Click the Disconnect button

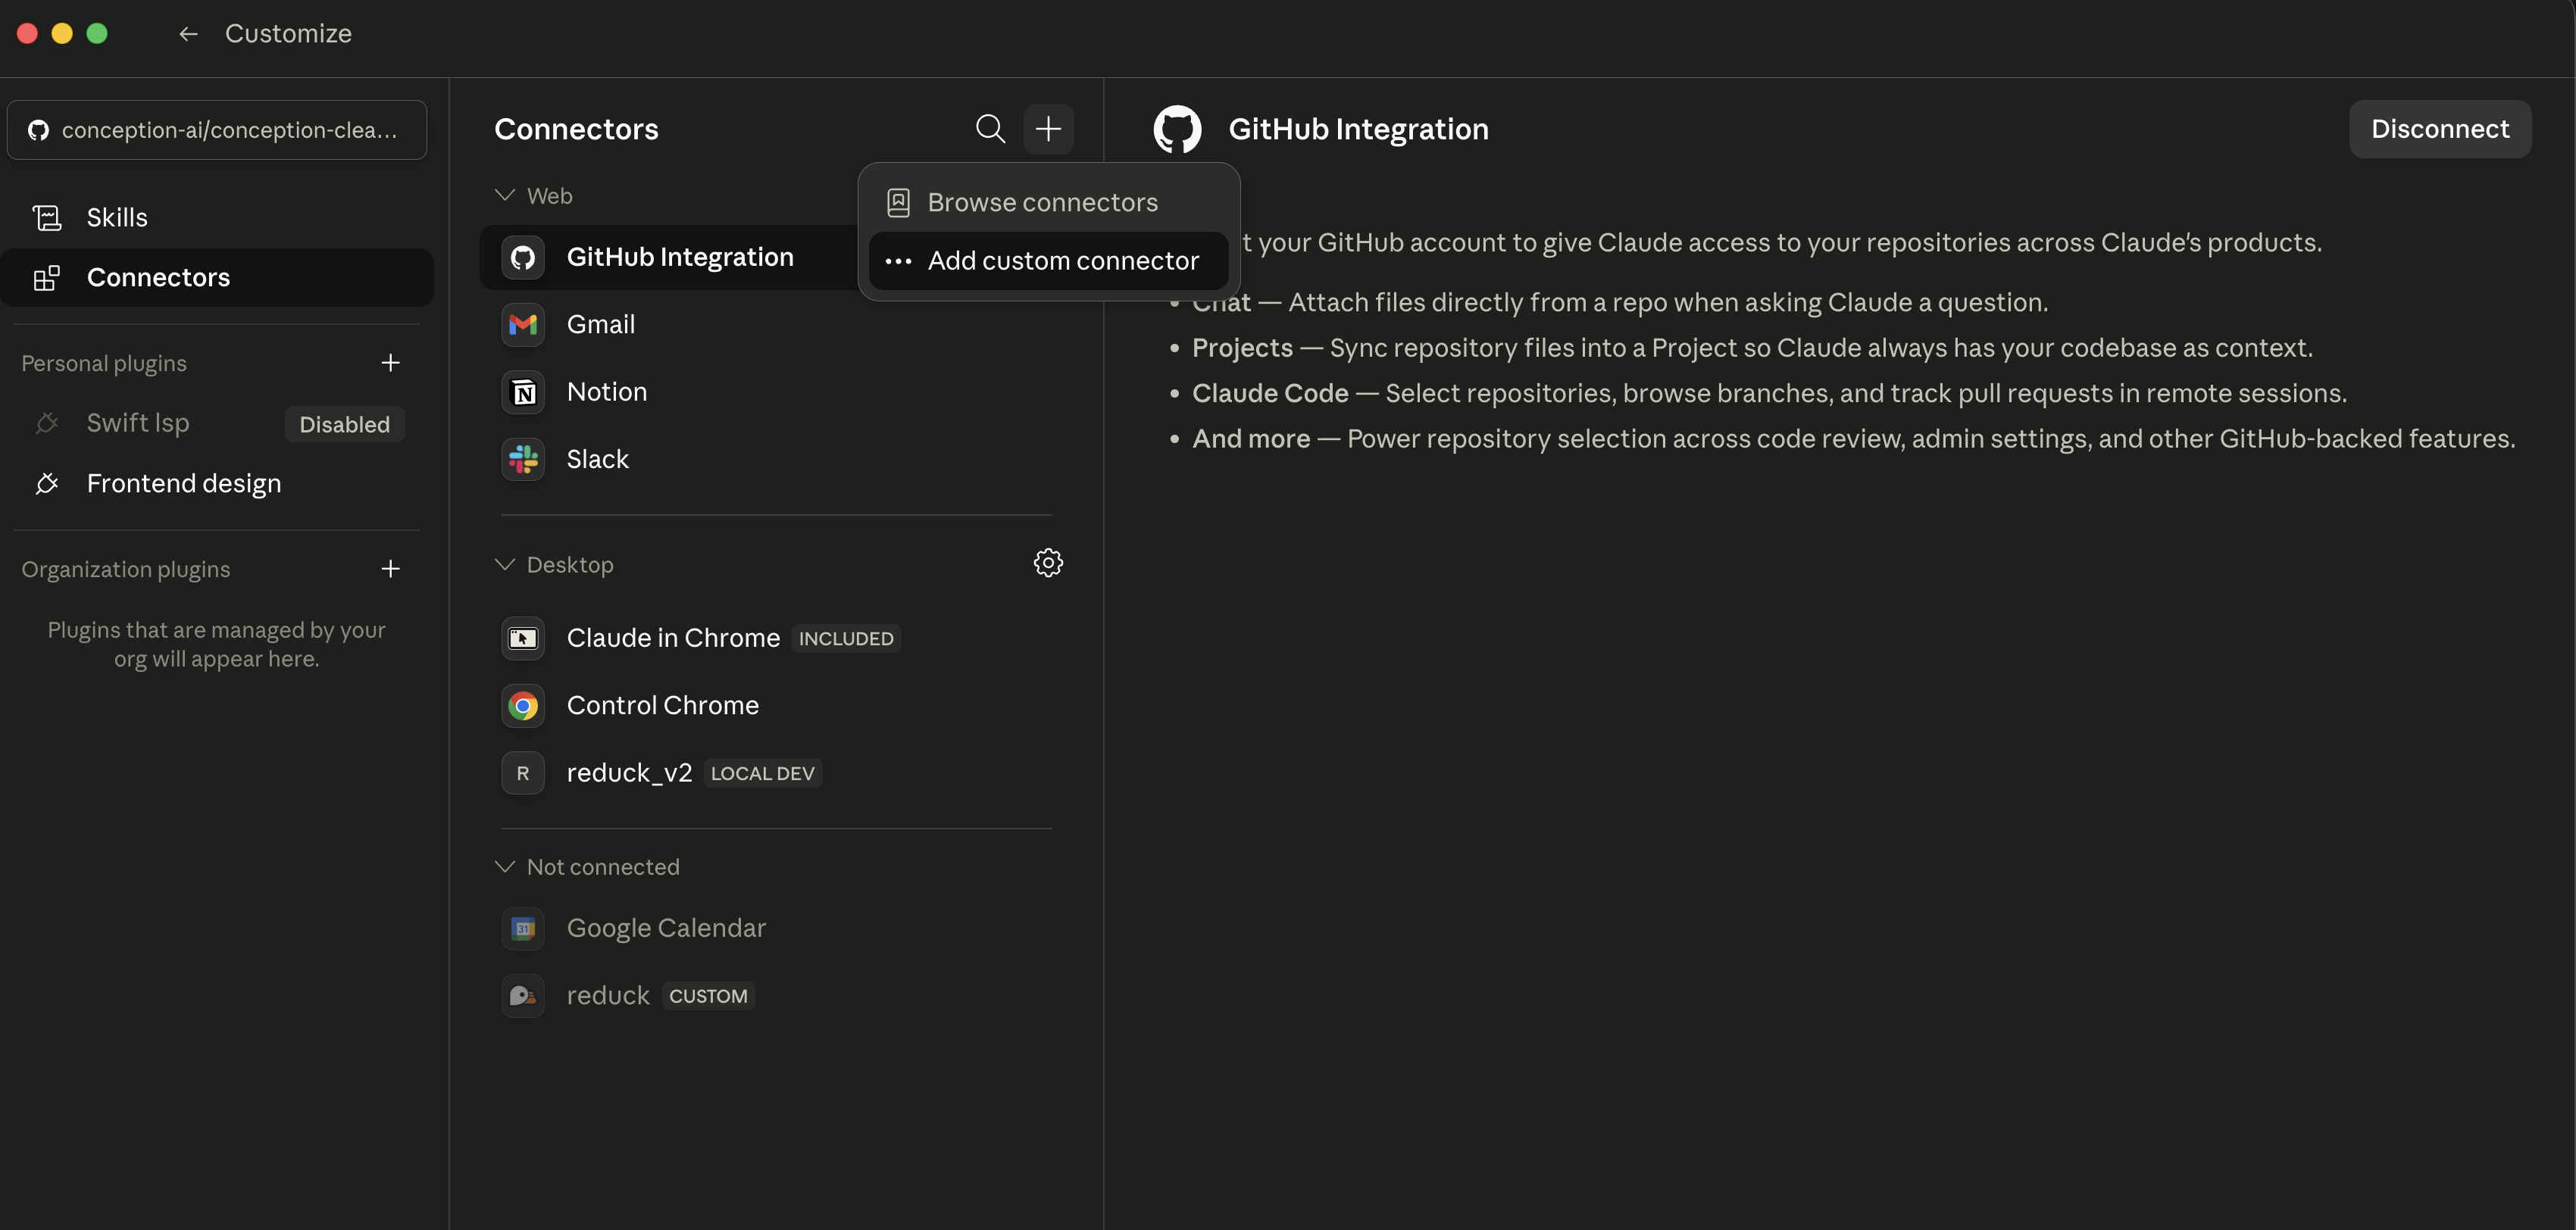(2440, 129)
